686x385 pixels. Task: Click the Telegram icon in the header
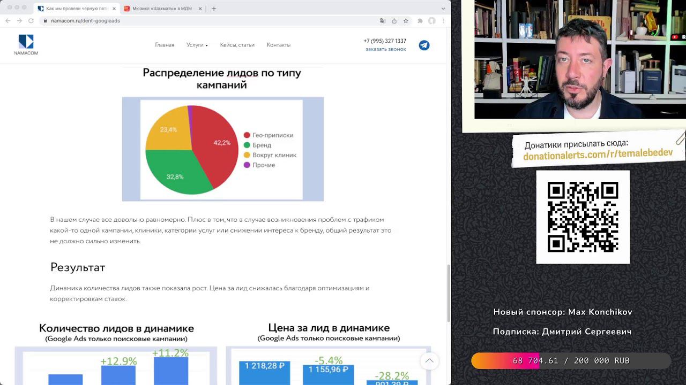coord(424,45)
